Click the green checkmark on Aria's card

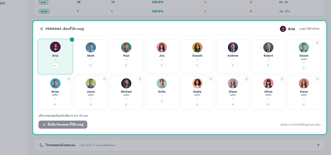click(x=72, y=40)
